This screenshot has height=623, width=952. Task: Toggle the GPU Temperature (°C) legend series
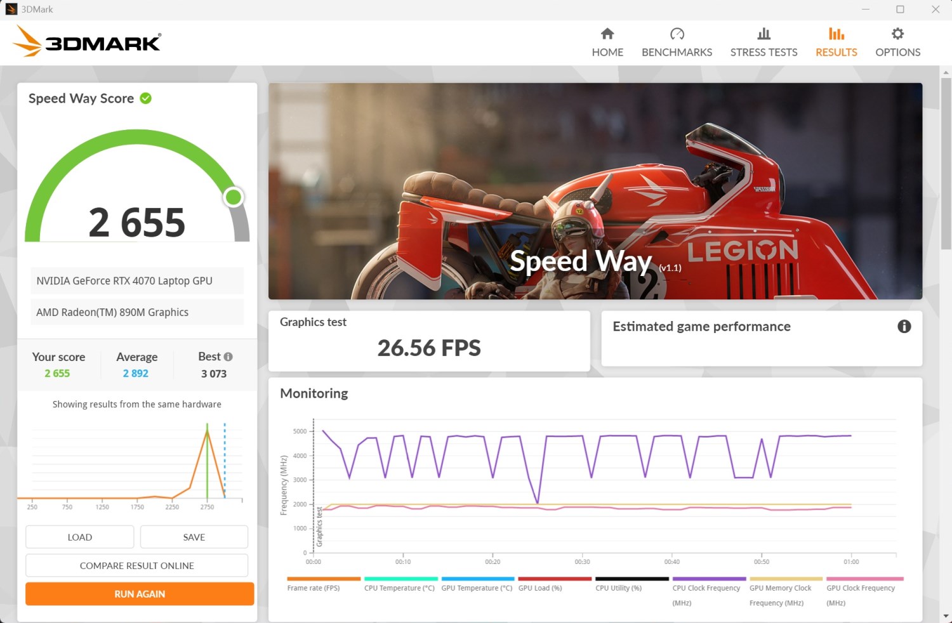click(x=477, y=585)
